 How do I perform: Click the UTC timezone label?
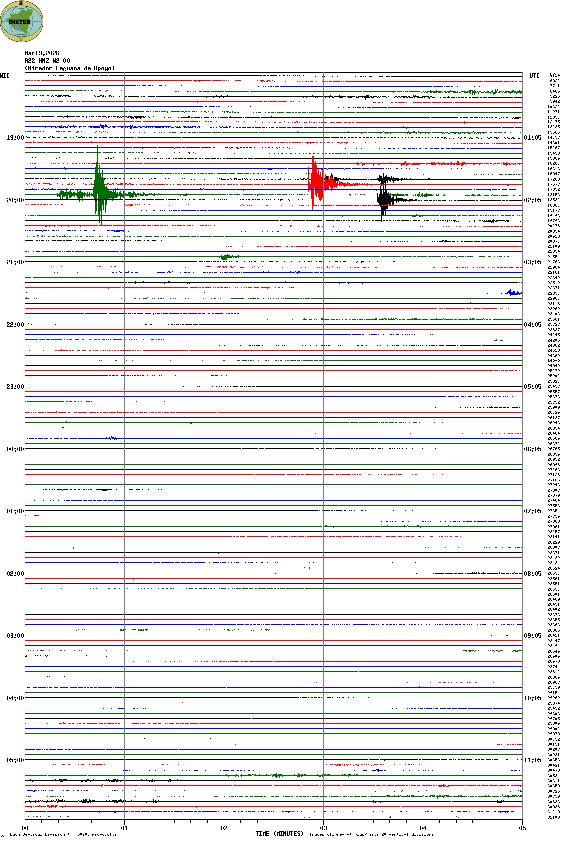point(534,76)
